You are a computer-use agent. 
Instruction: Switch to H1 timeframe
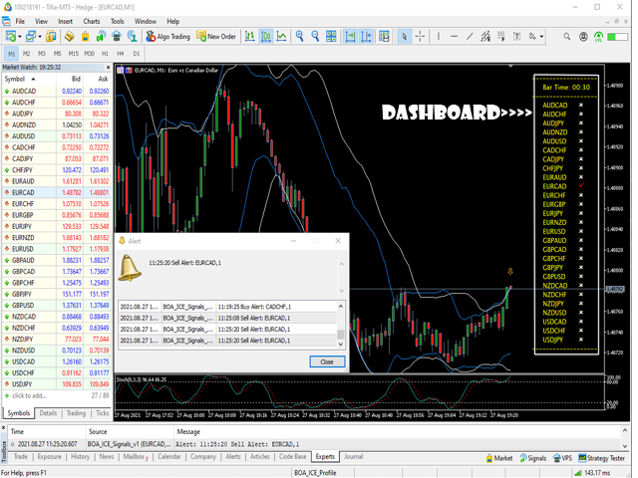[x=105, y=54]
